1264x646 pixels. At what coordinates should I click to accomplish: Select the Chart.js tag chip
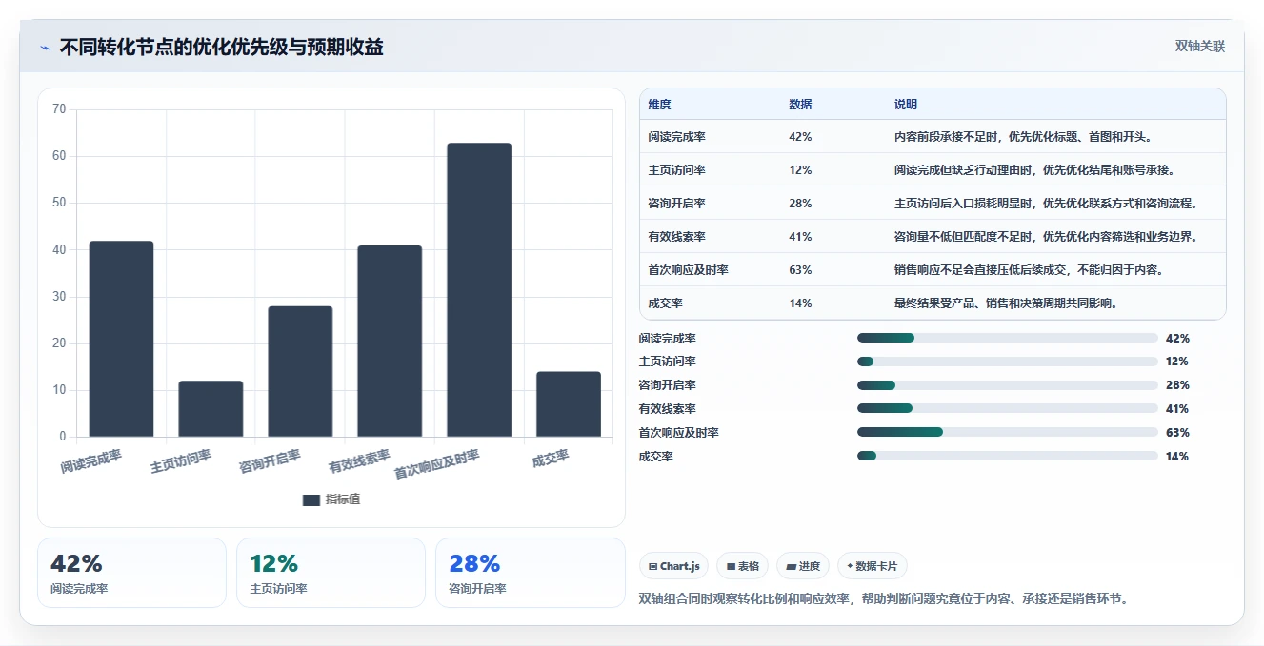point(673,566)
